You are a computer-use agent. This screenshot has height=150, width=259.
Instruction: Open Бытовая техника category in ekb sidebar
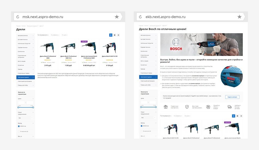click(x=148, y=39)
